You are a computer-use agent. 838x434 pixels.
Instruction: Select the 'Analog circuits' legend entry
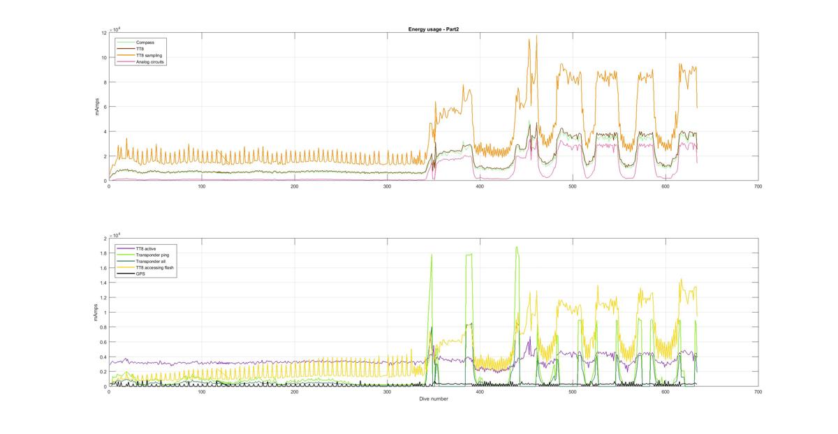click(x=151, y=61)
